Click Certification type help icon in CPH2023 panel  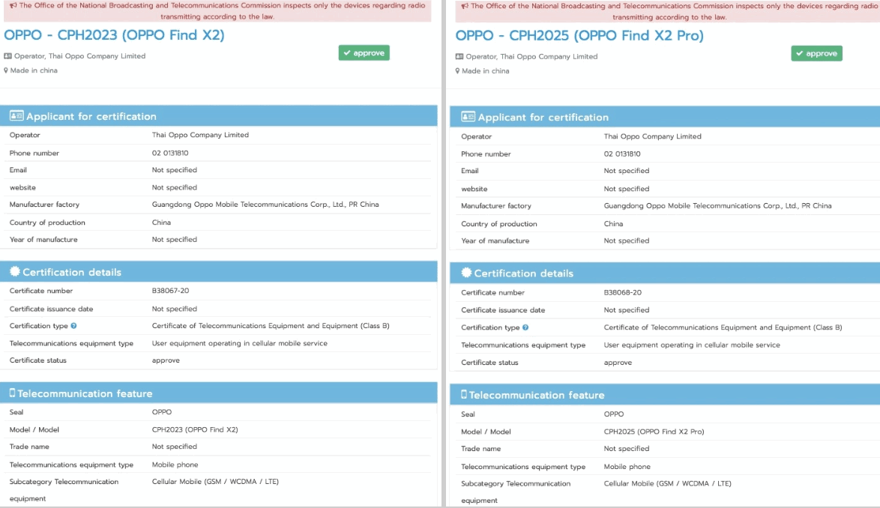pos(73,326)
